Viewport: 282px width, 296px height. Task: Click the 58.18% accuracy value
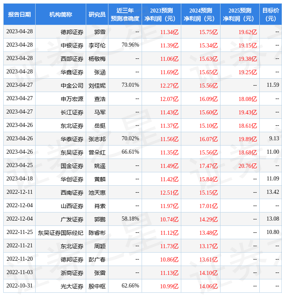coord(130,219)
